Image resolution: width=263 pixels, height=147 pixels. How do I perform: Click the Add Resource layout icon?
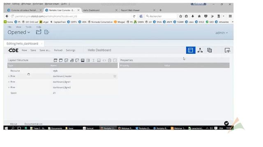67,60
